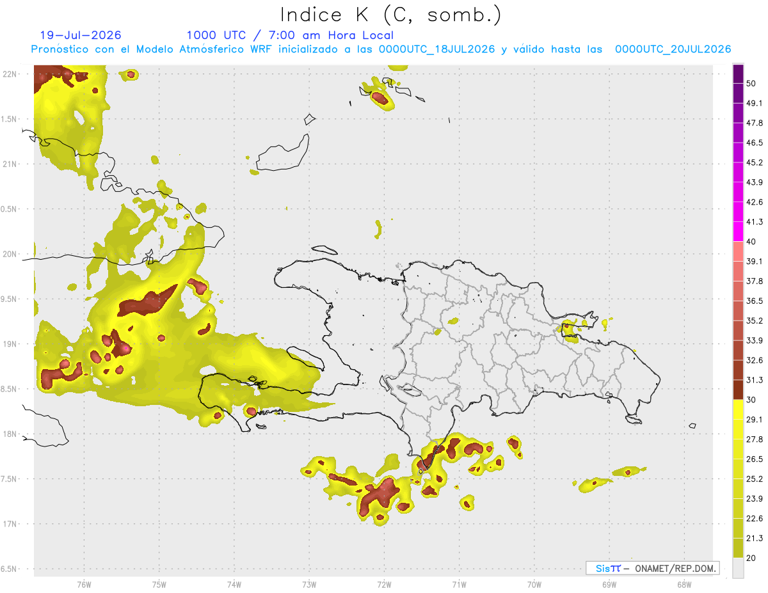Viewport: 768px width, 593px height.
Task: Click legend value 42.6
Action: tap(755, 202)
